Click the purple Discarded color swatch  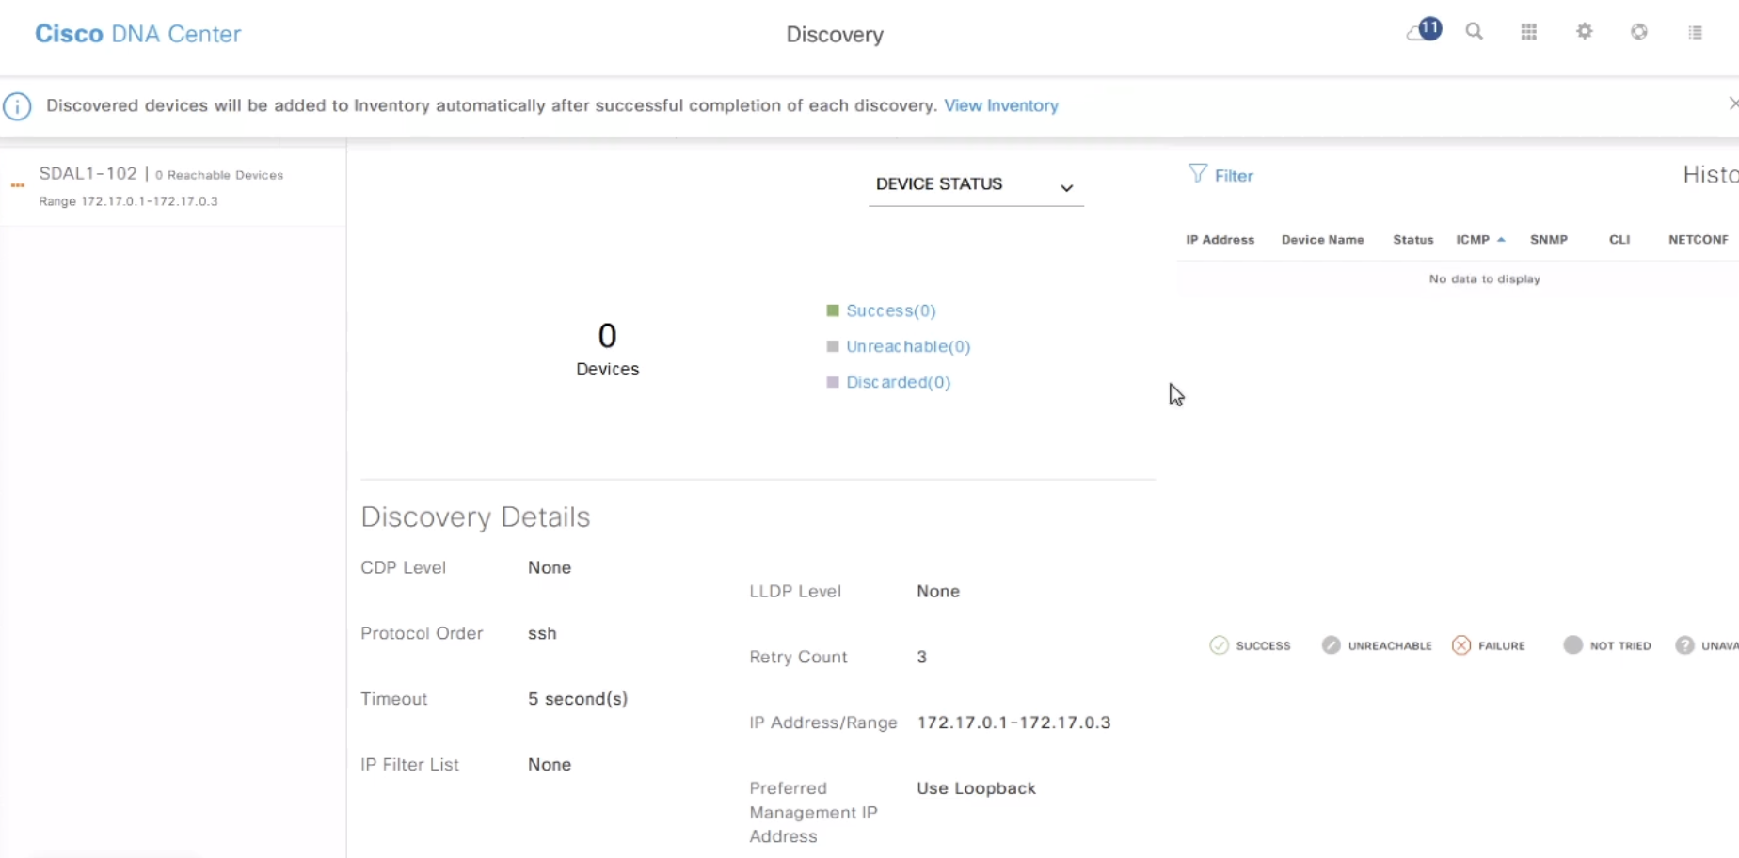[833, 382]
